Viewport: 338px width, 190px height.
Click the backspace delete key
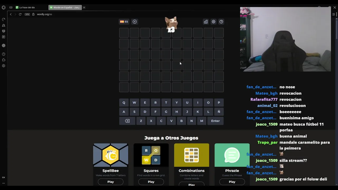click(127, 121)
